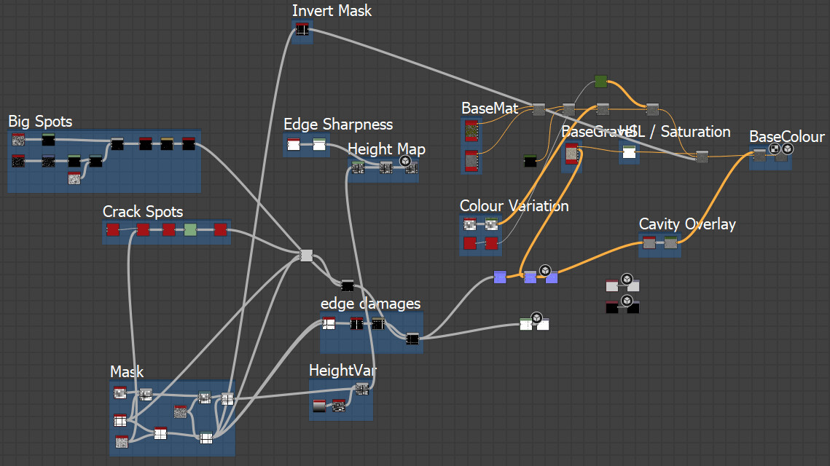Image resolution: width=830 pixels, height=466 pixels.
Task: Click the Big Spots frame title
Action: (x=39, y=122)
